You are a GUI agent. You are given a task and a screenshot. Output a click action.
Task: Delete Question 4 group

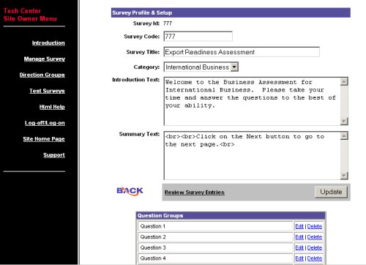315,258
